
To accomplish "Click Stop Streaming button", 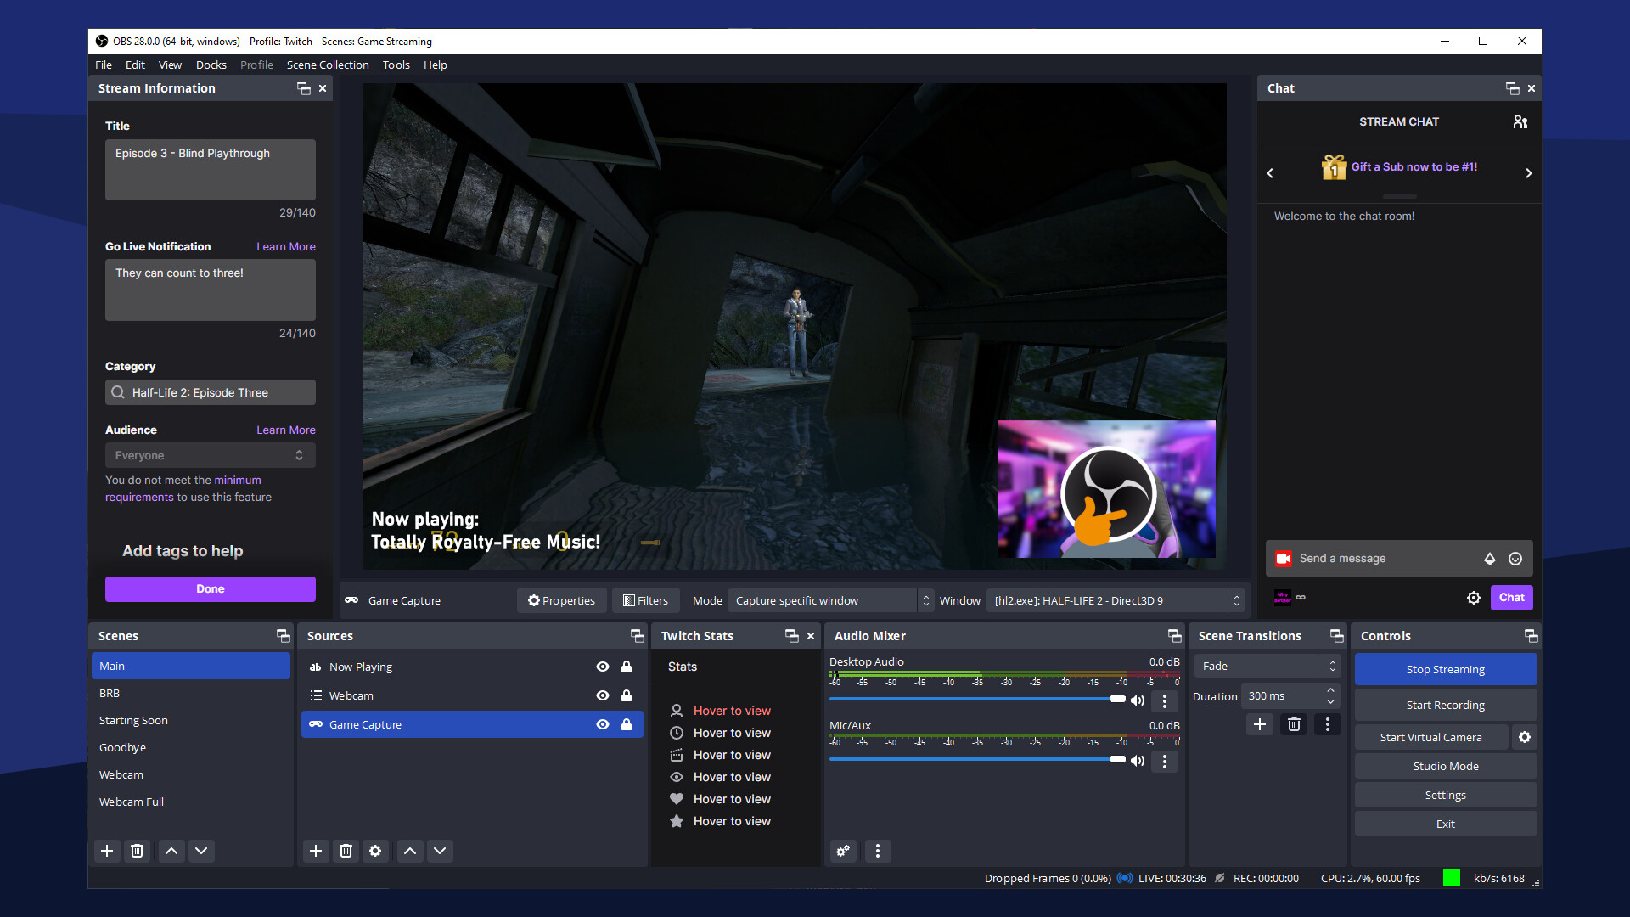I will coord(1445,668).
